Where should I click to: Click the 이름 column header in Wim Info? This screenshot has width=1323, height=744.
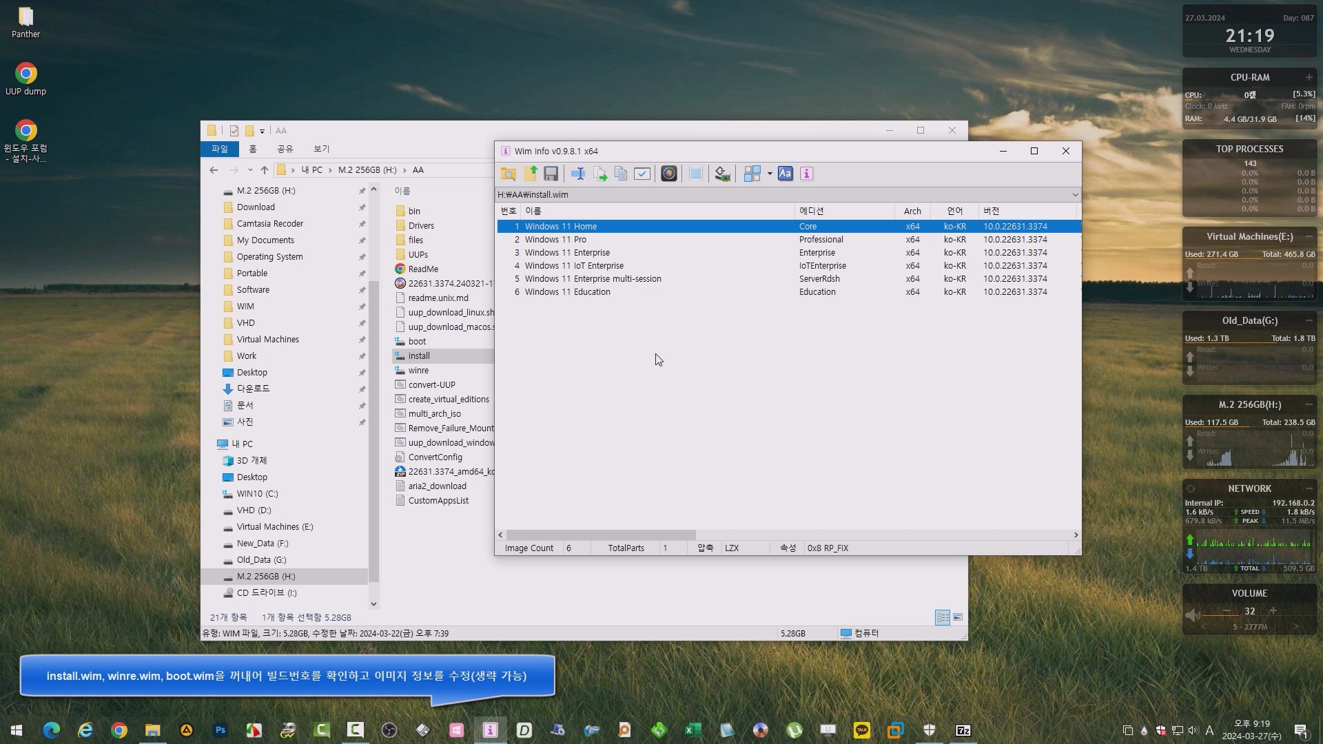point(658,211)
